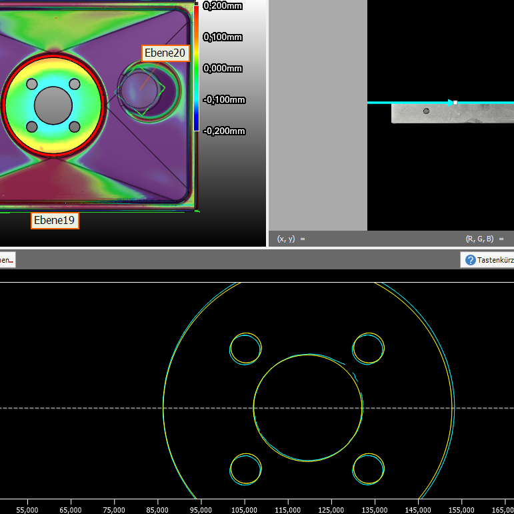Image resolution: width=514 pixels, height=514 pixels.
Task: Select the 0,200mm scale label
Action: click(223, 6)
